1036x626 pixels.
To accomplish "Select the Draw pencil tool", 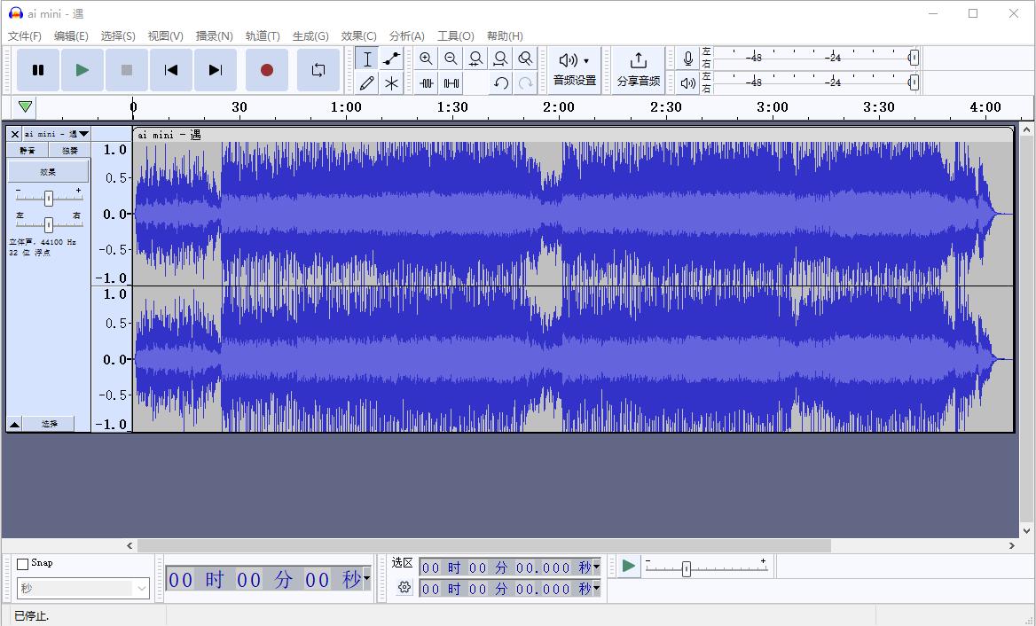I will pos(367,83).
